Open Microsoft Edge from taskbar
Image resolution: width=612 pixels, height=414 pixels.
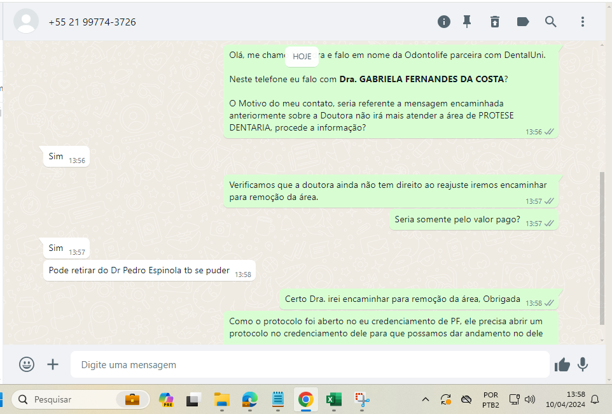point(249,399)
